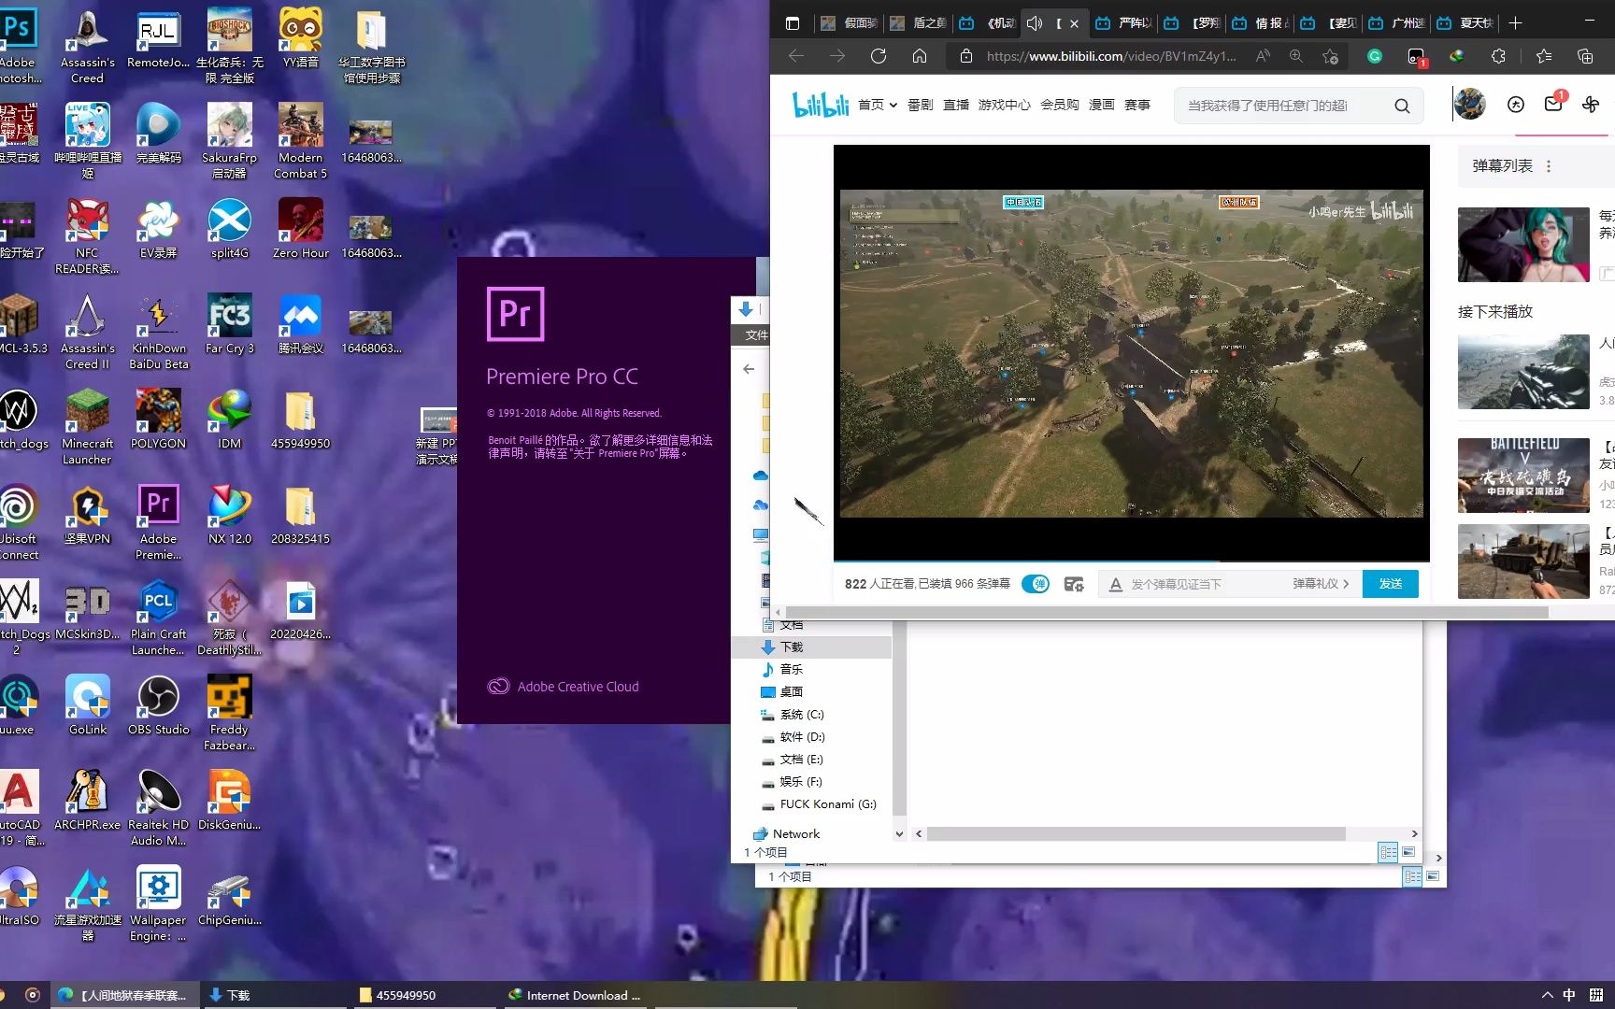Open the browser tab actions menu

pyautogui.click(x=793, y=23)
